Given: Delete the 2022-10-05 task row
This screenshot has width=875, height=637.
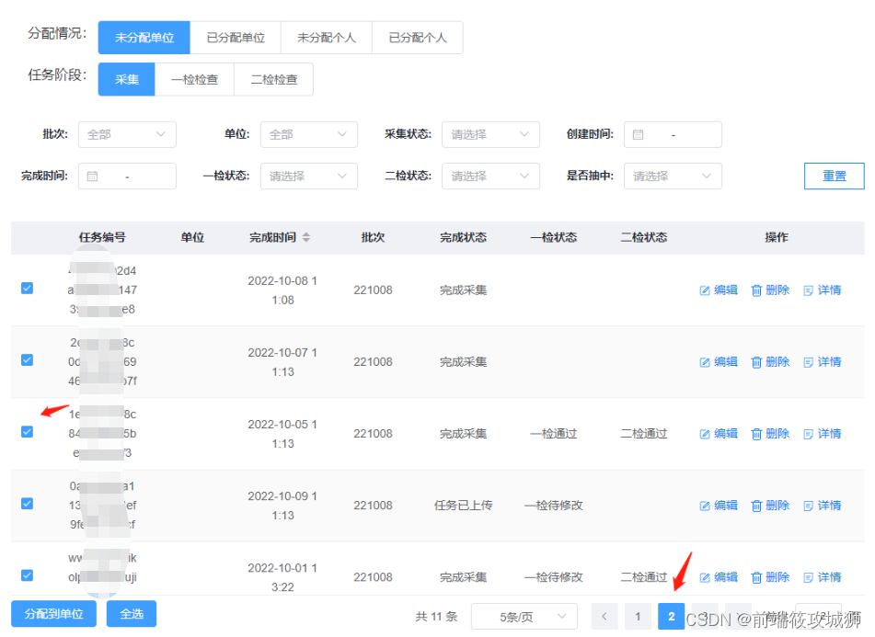Looking at the screenshot, I should 770,434.
